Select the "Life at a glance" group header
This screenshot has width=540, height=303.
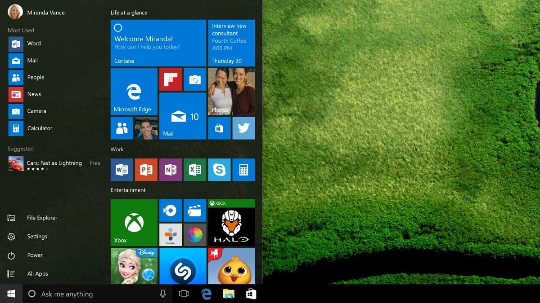coord(129,13)
